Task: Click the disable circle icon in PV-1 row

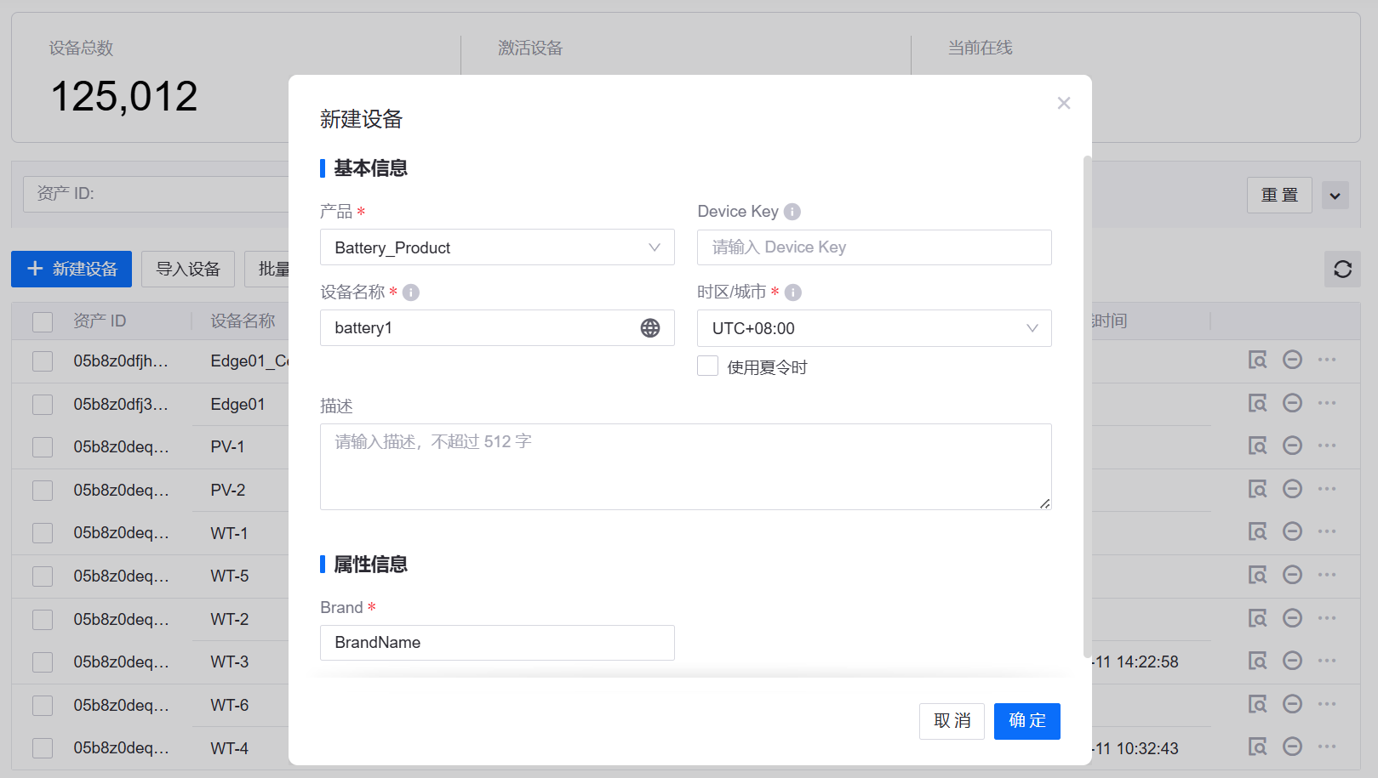Action: click(x=1292, y=446)
